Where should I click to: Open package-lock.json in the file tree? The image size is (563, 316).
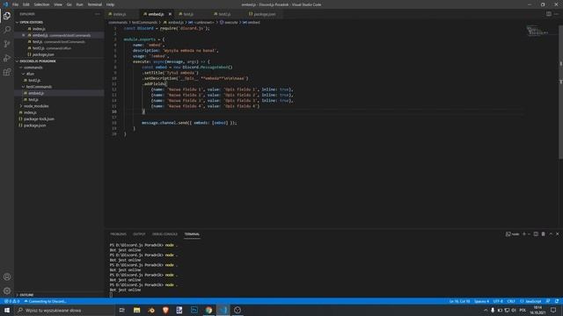(39, 119)
